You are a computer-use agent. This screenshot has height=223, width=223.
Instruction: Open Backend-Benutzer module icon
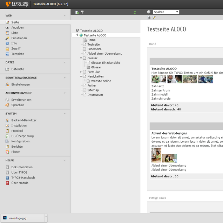[7, 120]
